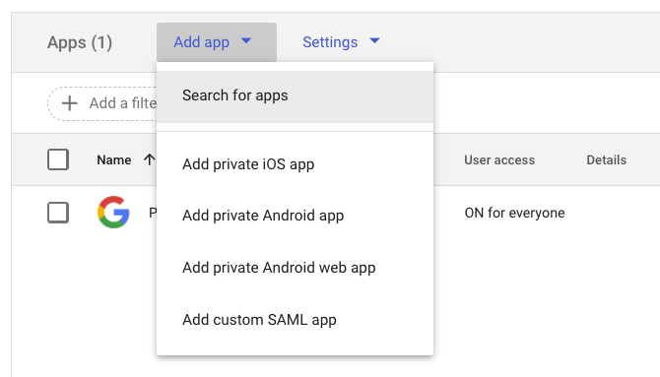Pick Add custom SAML app
Viewport: 660px width, 377px height.
coord(296,320)
